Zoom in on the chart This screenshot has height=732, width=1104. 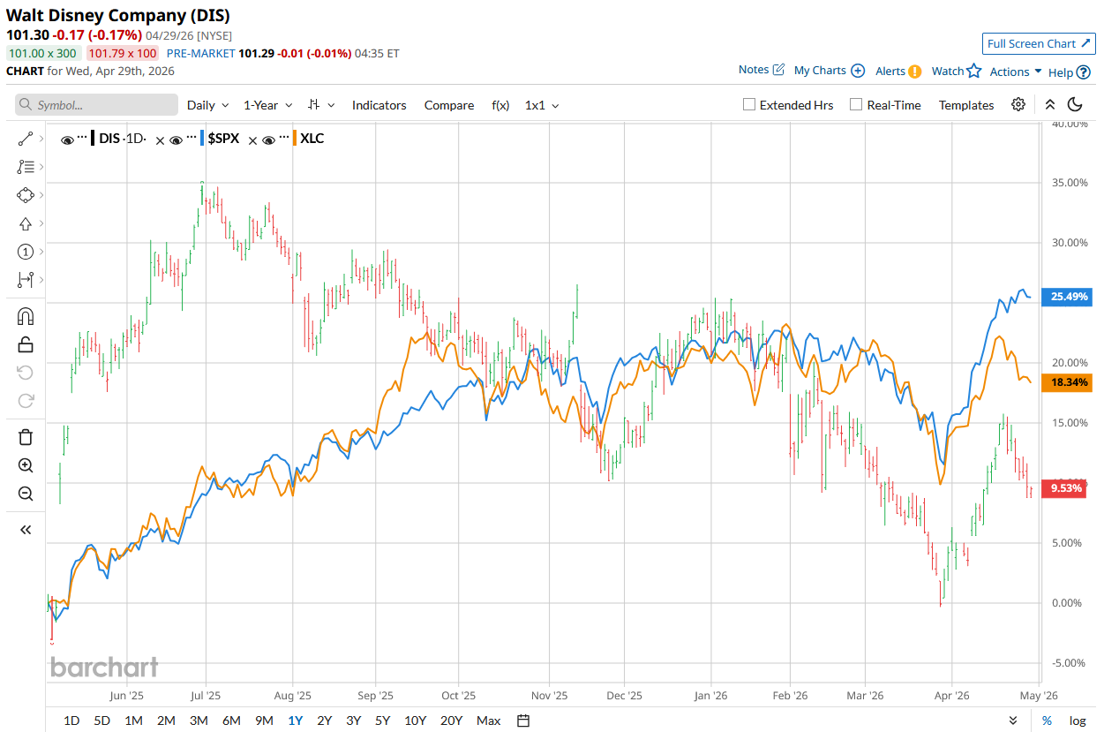point(26,465)
